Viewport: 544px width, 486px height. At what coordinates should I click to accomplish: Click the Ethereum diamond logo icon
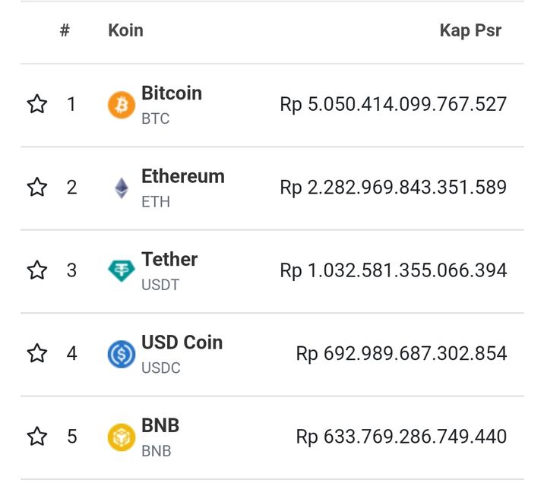122,188
